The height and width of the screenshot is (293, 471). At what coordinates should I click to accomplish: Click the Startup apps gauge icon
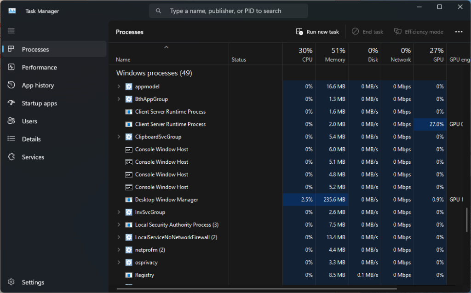pos(11,103)
